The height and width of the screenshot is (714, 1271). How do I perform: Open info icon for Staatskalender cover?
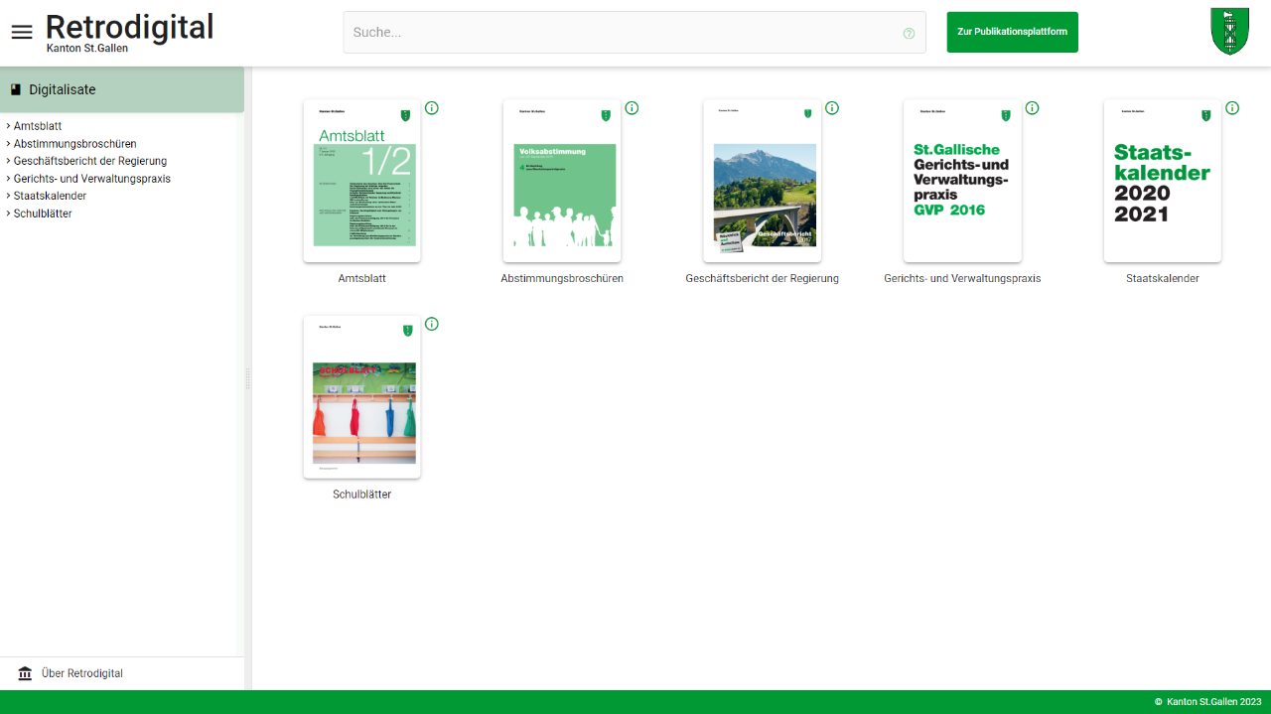pyautogui.click(x=1232, y=108)
